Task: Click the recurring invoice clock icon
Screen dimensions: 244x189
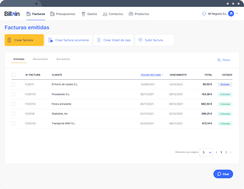Action: click(x=50, y=40)
